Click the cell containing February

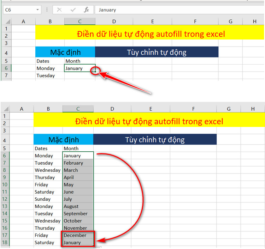(x=78, y=163)
